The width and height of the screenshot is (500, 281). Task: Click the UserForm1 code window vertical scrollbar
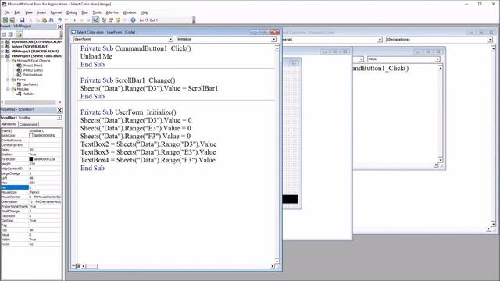(277, 155)
